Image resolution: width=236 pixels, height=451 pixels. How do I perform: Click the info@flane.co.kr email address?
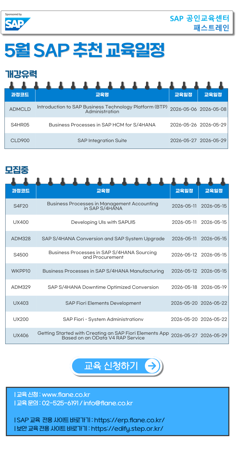[108, 403]
